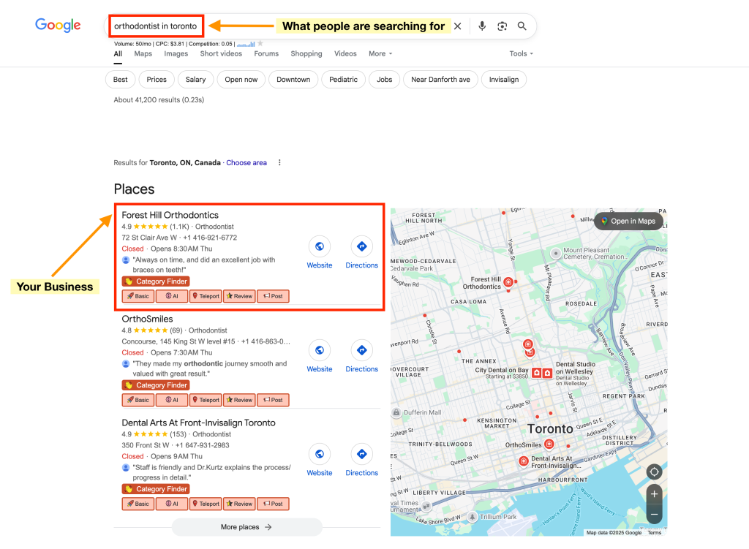This screenshot has height=549, width=749.
Task: Open the Forest Hill Orthodontics listing title
Action: click(170, 216)
